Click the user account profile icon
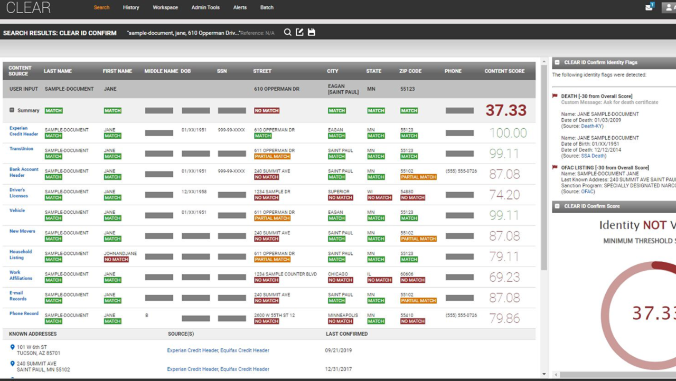676x381 pixels. [669, 7]
